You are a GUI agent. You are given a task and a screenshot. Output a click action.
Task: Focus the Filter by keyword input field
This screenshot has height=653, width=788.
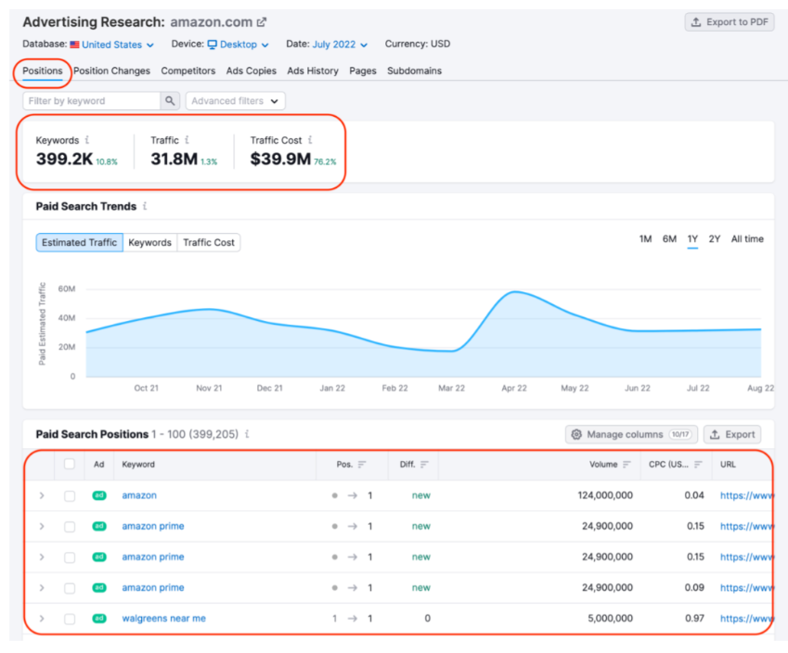point(92,101)
